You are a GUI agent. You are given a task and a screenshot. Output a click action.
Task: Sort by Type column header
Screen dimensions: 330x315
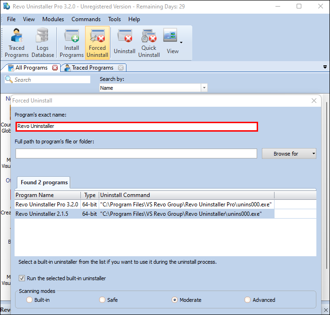coord(90,195)
